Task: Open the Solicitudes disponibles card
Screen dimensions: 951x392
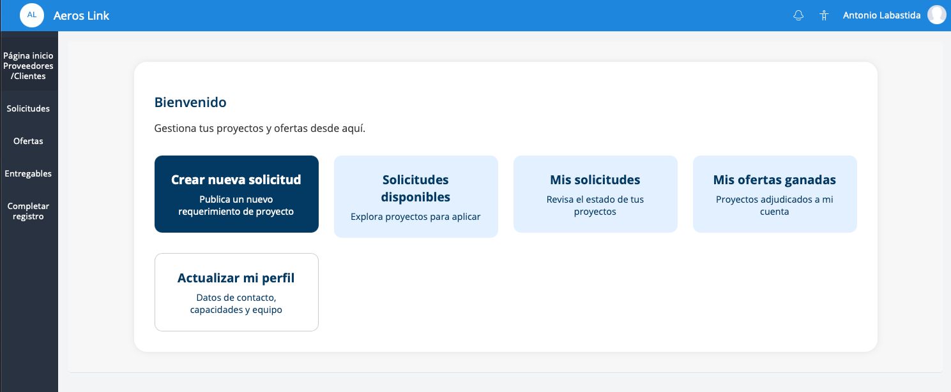Action: click(416, 189)
